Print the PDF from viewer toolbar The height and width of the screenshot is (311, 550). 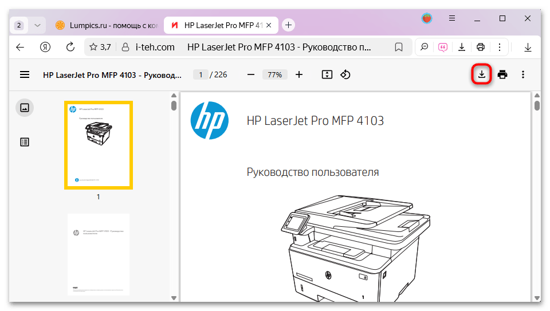(x=502, y=74)
